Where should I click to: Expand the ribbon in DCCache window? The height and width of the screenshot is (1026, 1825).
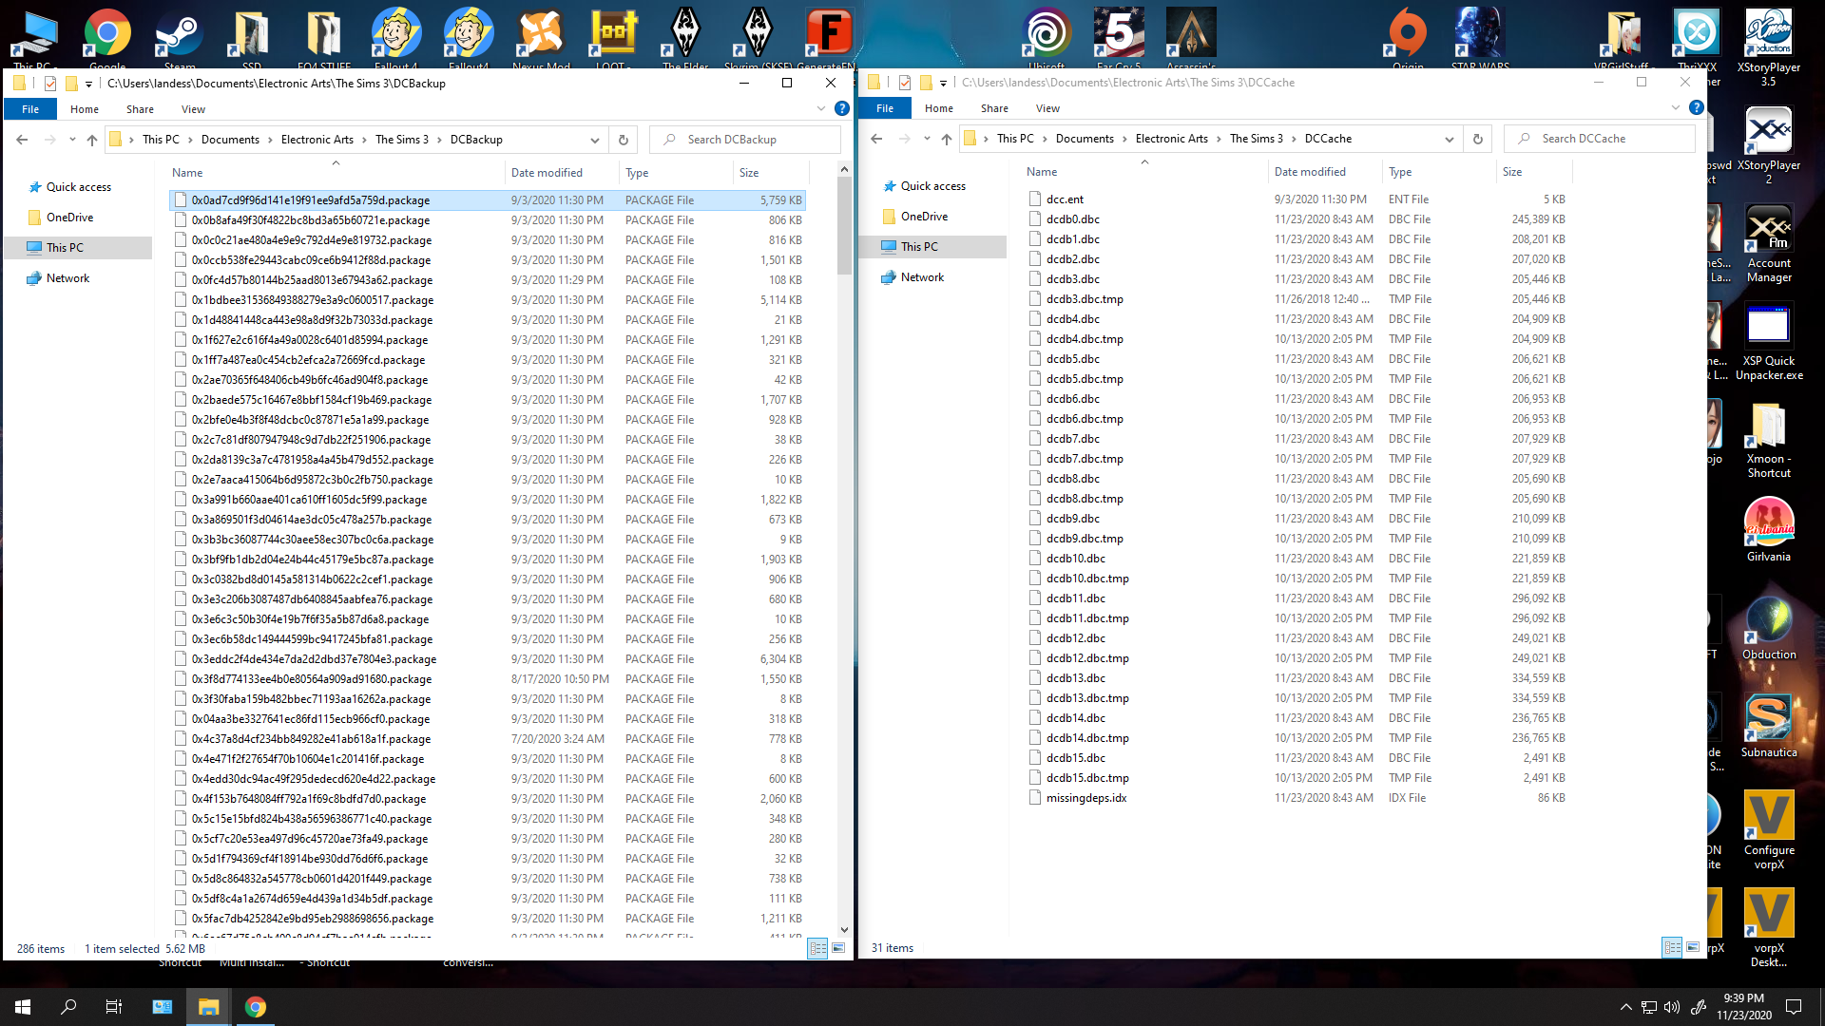[x=1676, y=108]
